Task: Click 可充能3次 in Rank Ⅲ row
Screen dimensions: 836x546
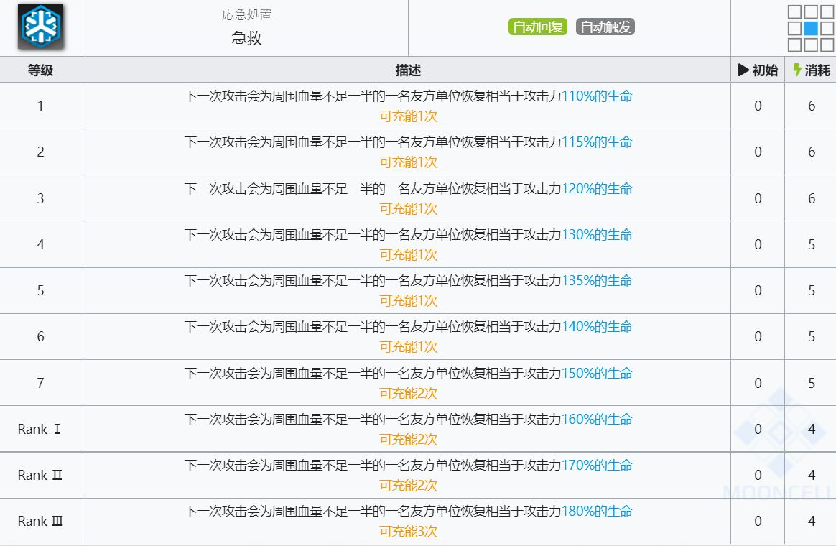Action: tap(408, 531)
